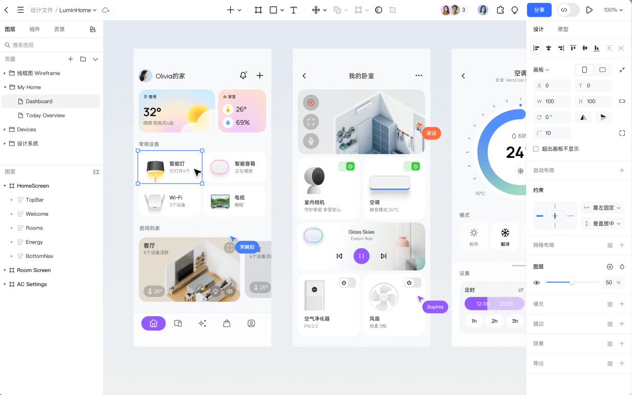Select the Frame tool in the toolbar
This screenshot has height=395, width=632.
point(258,10)
